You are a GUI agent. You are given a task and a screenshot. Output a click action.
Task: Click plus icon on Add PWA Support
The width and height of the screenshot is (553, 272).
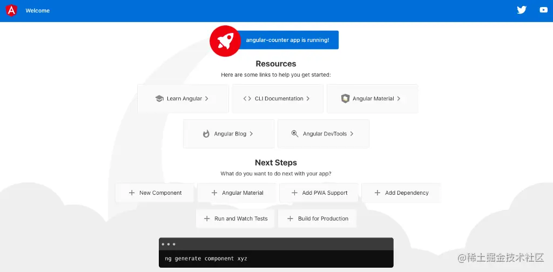coord(294,193)
